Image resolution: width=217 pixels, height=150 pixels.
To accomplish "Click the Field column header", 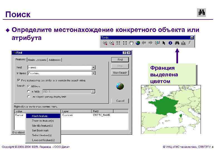I will 102,111.
